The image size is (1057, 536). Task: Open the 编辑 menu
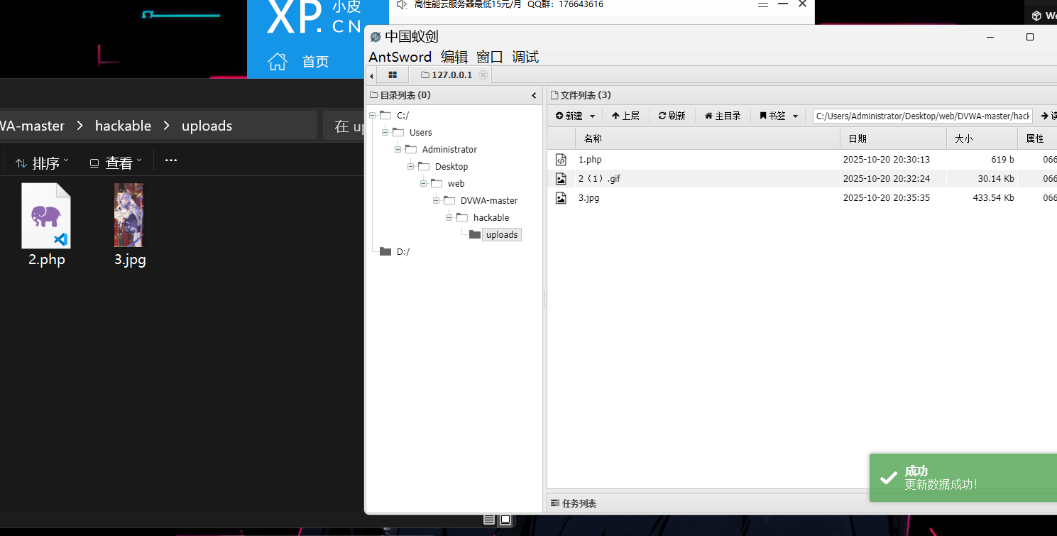(454, 57)
